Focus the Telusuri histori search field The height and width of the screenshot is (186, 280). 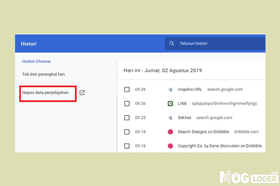215,43
